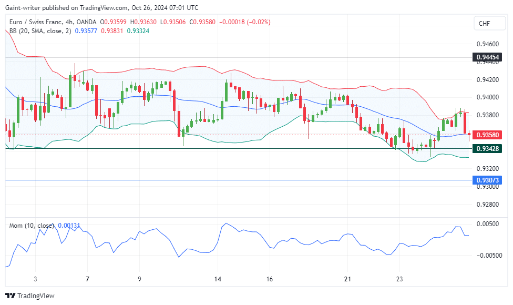
Task: Click the BB basis value 0.93577
Action: [86, 30]
